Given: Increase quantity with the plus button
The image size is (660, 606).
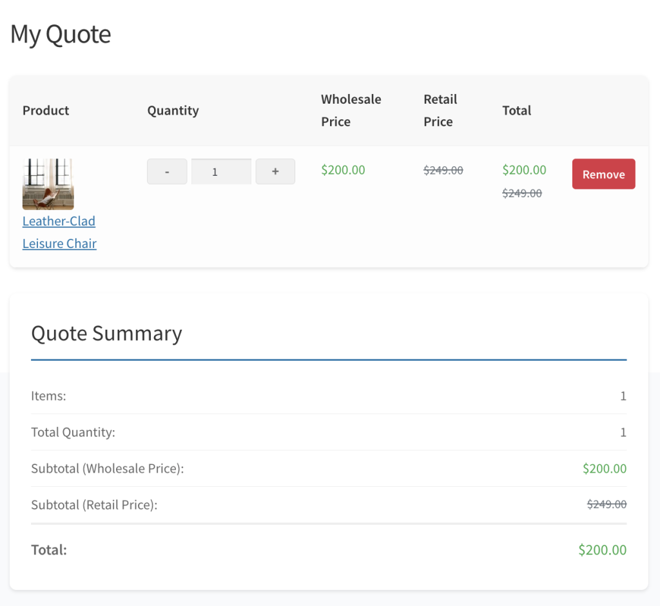Looking at the screenshot, I should click(275, 172).
